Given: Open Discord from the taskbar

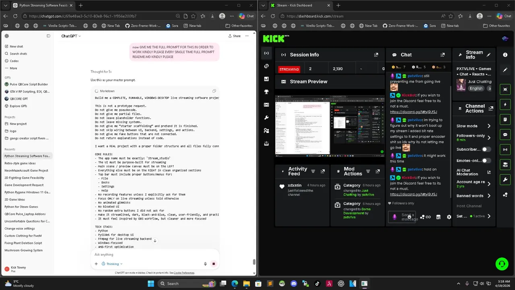Looking at the screenshot, I should [294, 283].
